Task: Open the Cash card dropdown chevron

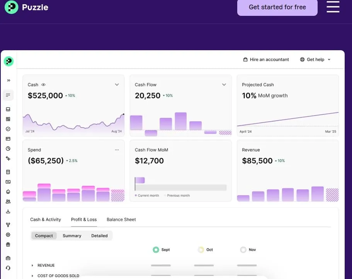Action: coord(117,84)
